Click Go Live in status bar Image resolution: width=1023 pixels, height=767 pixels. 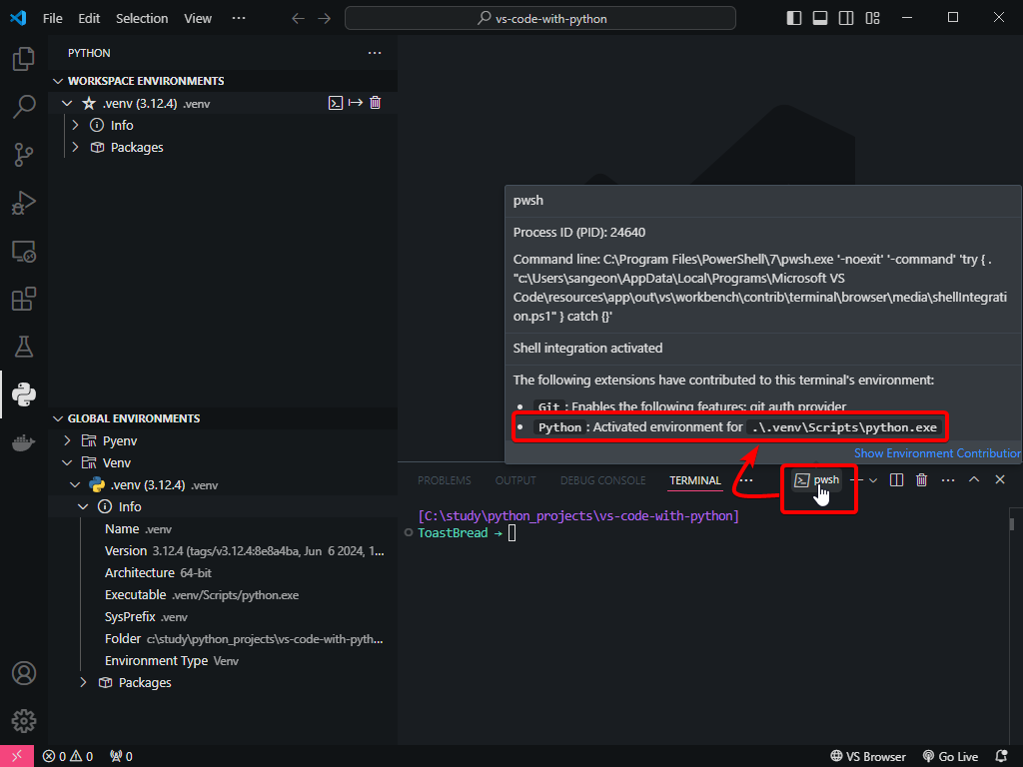(950, 756)
